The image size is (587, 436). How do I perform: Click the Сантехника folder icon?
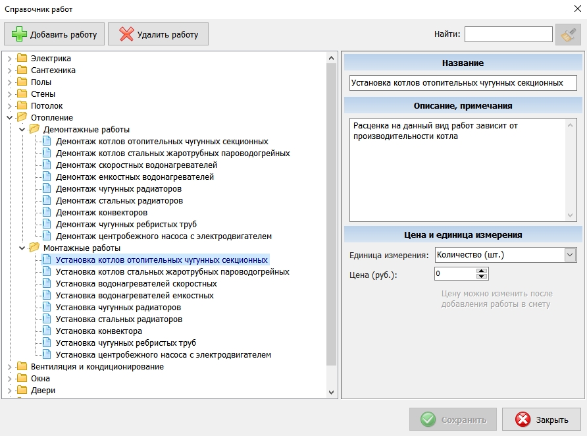coord(22,70)
